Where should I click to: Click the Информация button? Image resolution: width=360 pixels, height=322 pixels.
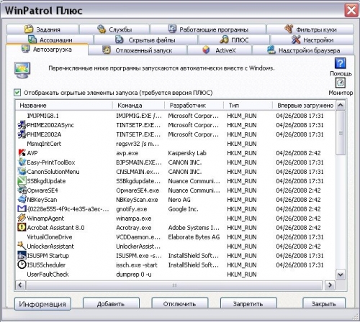(42, 304)
